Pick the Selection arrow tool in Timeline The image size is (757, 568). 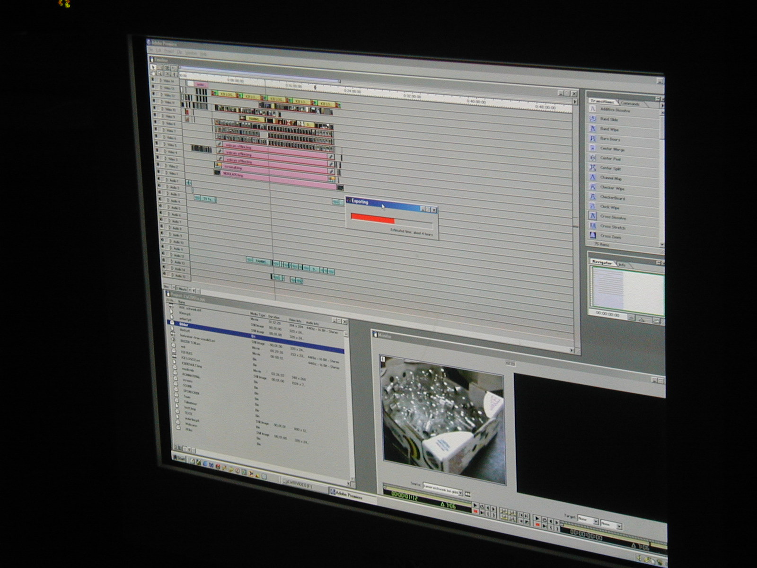[153, 67]
